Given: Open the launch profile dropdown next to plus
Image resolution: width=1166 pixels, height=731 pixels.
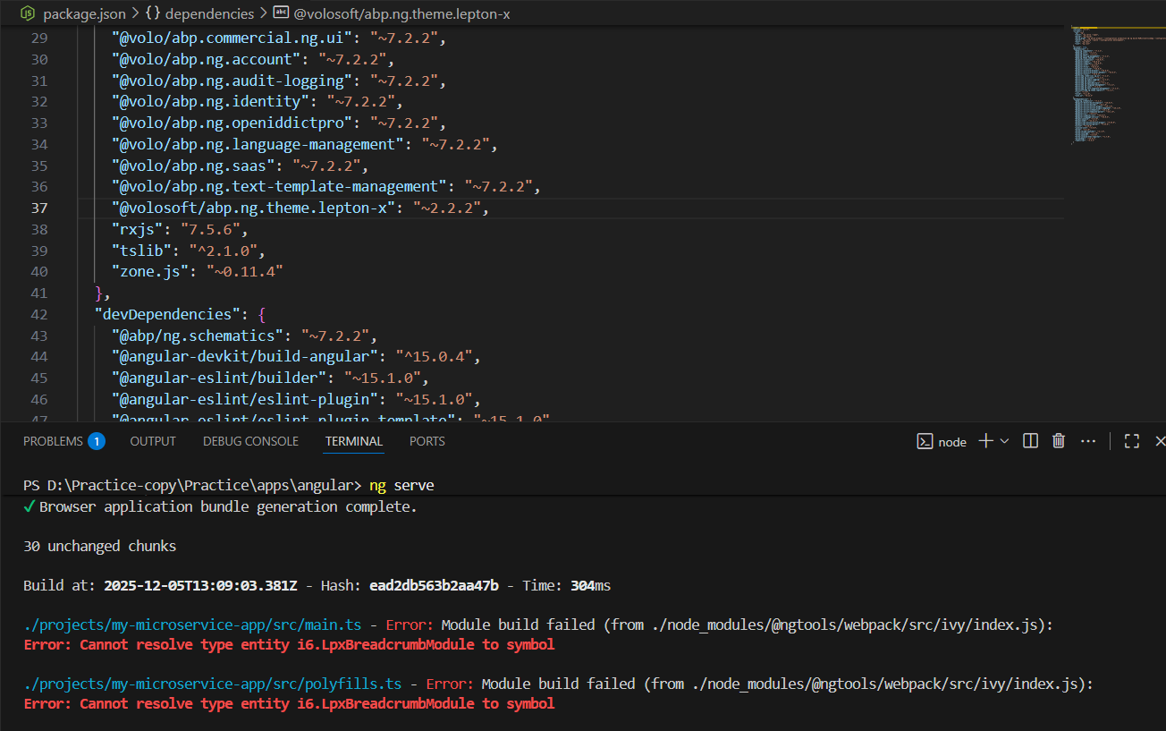Looking at the screenshot, I should tap(1004, 441).
